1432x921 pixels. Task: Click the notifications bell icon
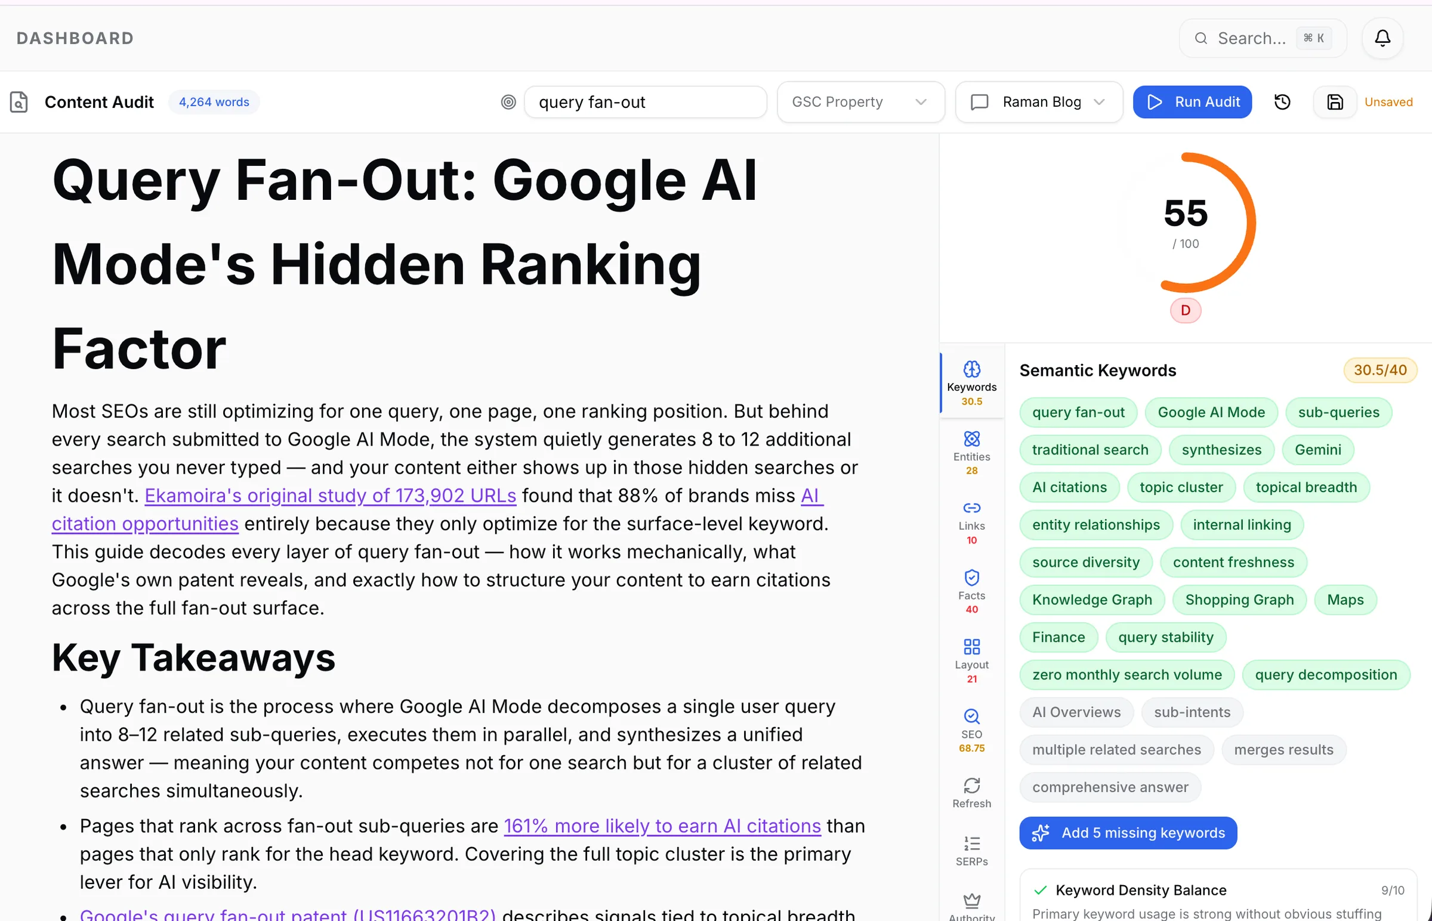tap(1382, 38)
